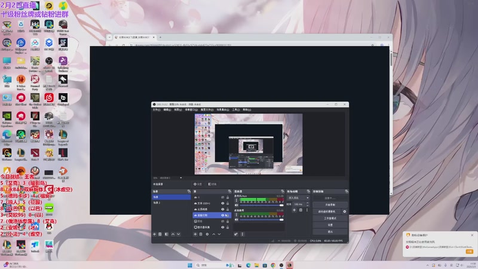Move selected source up
Image resolution: width=478 pixels, height=269 pixels.
214,234
